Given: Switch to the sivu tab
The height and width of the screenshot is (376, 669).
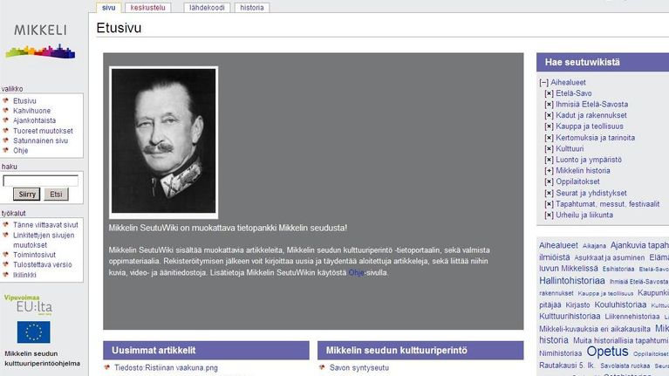Looking at the screenshot, I should click(109, 8).
